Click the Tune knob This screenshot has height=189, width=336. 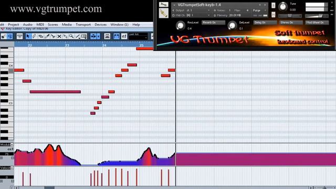coord(283,6)
